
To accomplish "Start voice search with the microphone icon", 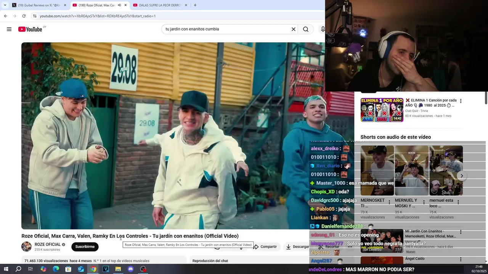I will tap(323, 29).
